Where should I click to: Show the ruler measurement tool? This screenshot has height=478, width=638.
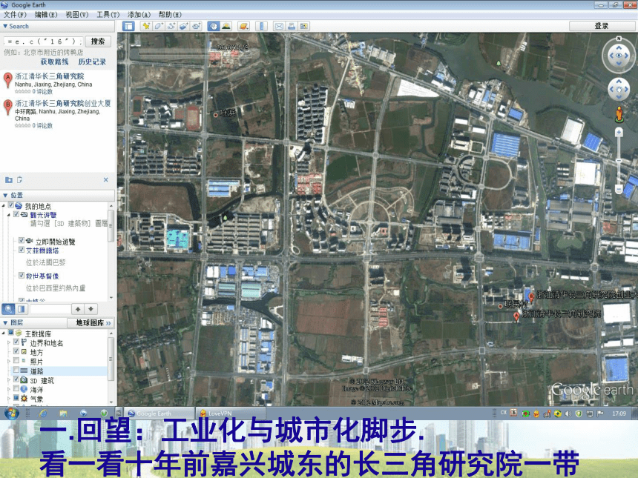pos(261,27)
